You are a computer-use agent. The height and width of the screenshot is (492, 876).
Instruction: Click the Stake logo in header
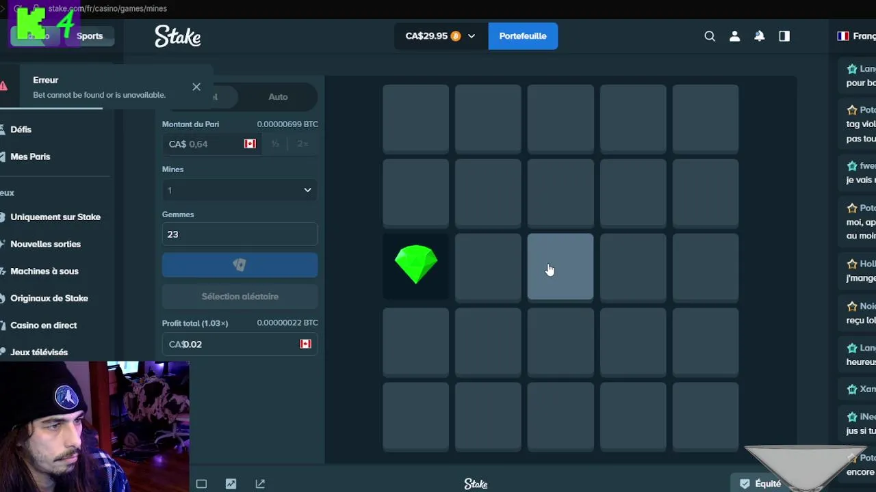click(x=178, y=36)
